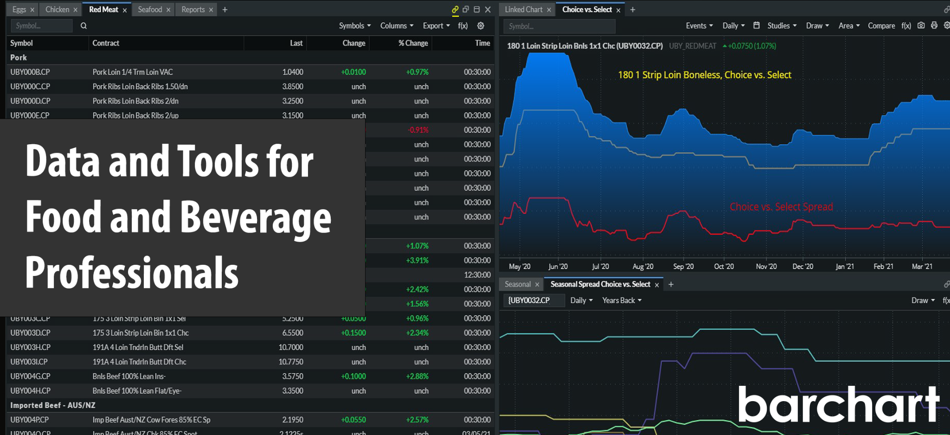Close the Reports tab

click(211, 10)
